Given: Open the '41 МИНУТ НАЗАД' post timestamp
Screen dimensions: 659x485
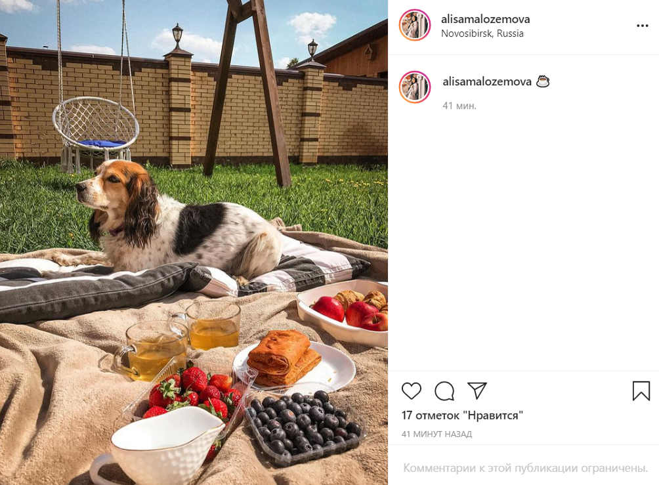Looking at the screenshot, I should (x=436, y=434).
